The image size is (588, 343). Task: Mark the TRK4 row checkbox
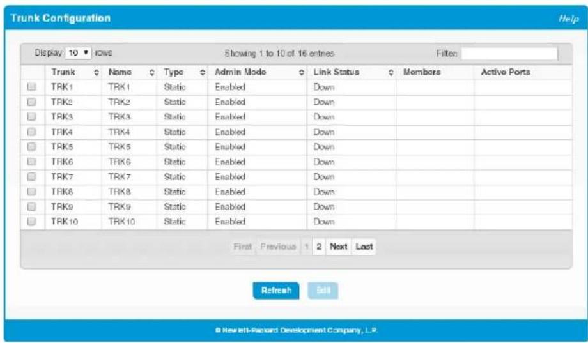click(x=31, y=132)
